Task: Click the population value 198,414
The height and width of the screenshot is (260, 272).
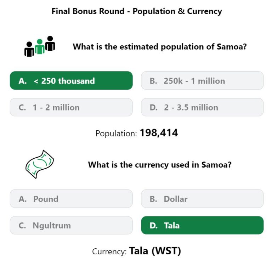Action: pyautogui.click(x=159, y=133)
